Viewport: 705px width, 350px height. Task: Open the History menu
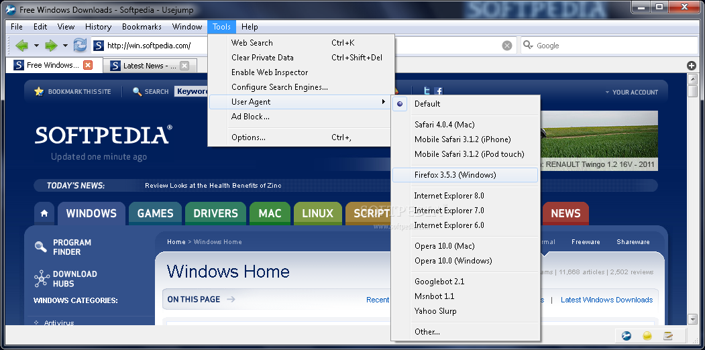coord(98,27)
